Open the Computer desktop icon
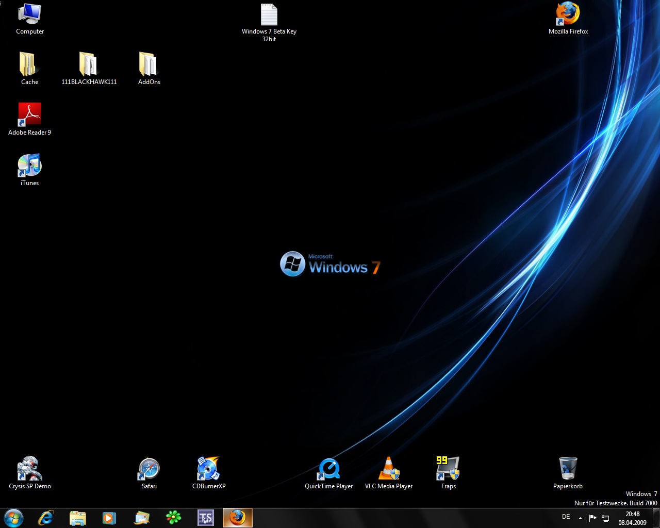 (x=30, y=19)
